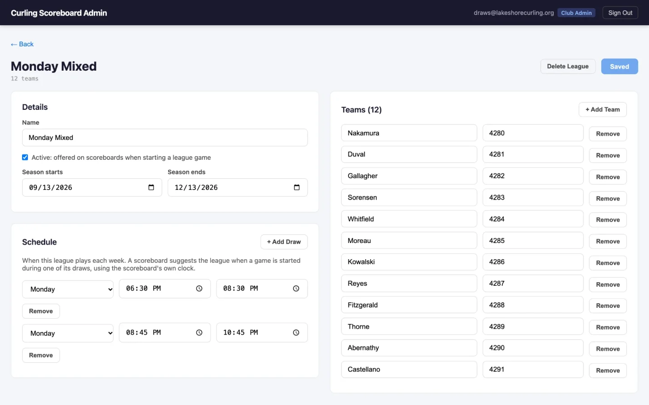Image resolution: width=649 pixels, height=405 pixels.
Task: Go back using the Back link
Action: (x=22, y=44)
